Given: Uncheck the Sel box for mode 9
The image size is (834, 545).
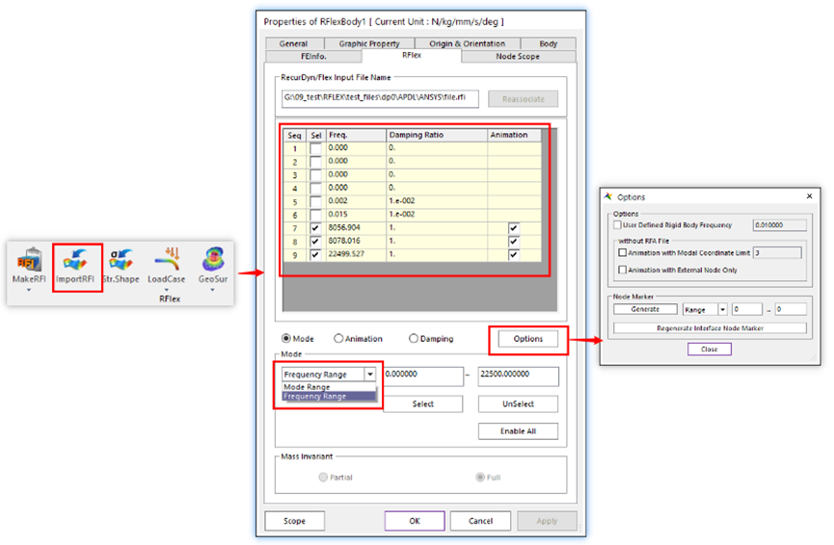Looking at the screenshot, I should pyautogui.click(x=316, y=255).
